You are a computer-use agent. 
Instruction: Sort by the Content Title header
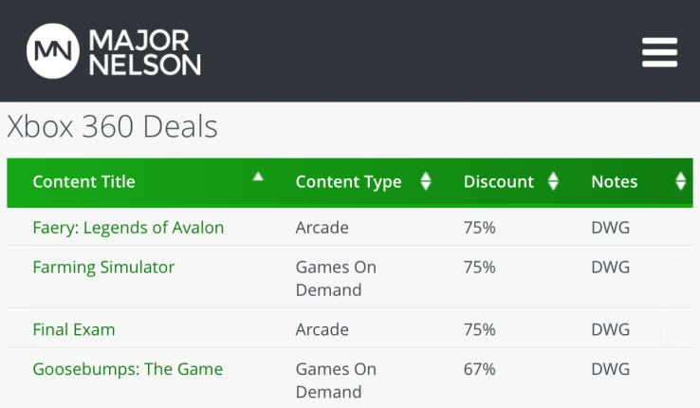pos(84,181)
